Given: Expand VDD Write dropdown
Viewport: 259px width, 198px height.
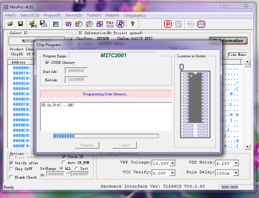Looking at the screenshot, I should coord(236,163).
